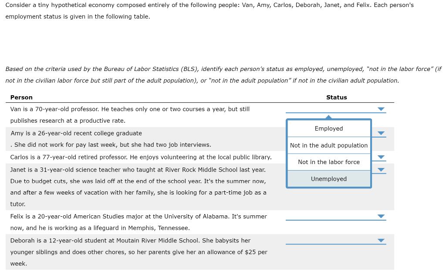The width and height of the screenshot is (446, 275).
Task: Click the 'Person' column header
Action: 21,97
